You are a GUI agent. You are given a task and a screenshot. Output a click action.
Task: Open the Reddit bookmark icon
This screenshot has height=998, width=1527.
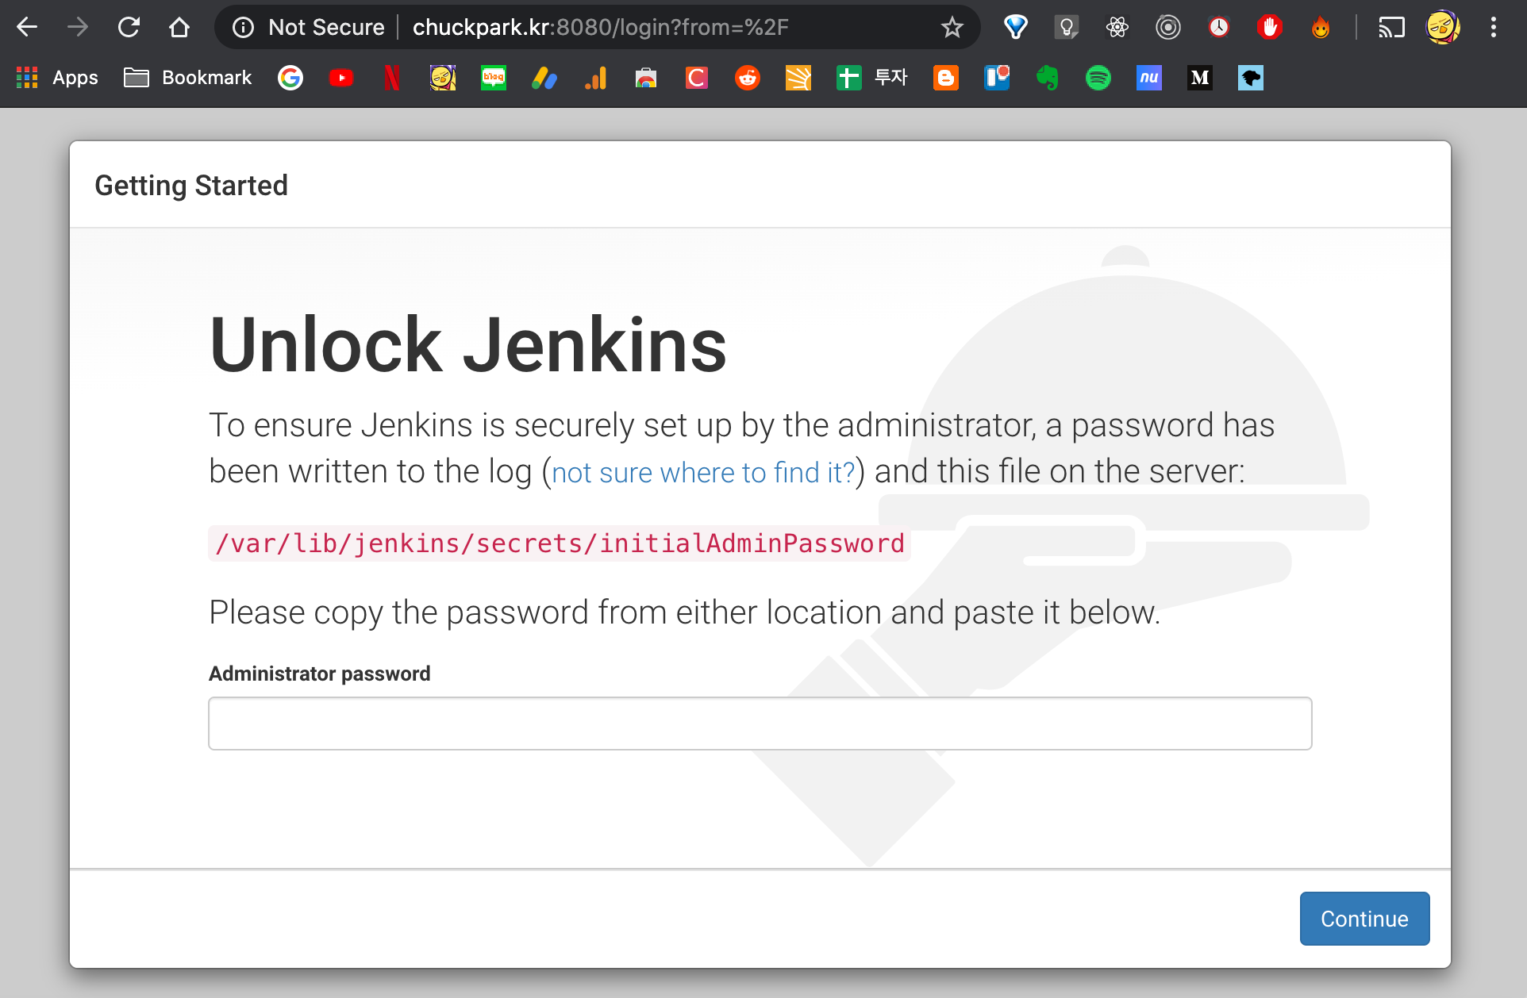tap(747, 78)
